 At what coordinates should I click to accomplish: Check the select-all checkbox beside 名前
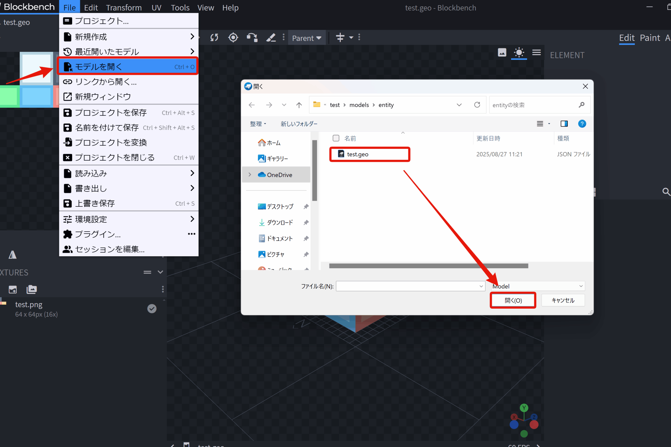click(x=336, y=138)
